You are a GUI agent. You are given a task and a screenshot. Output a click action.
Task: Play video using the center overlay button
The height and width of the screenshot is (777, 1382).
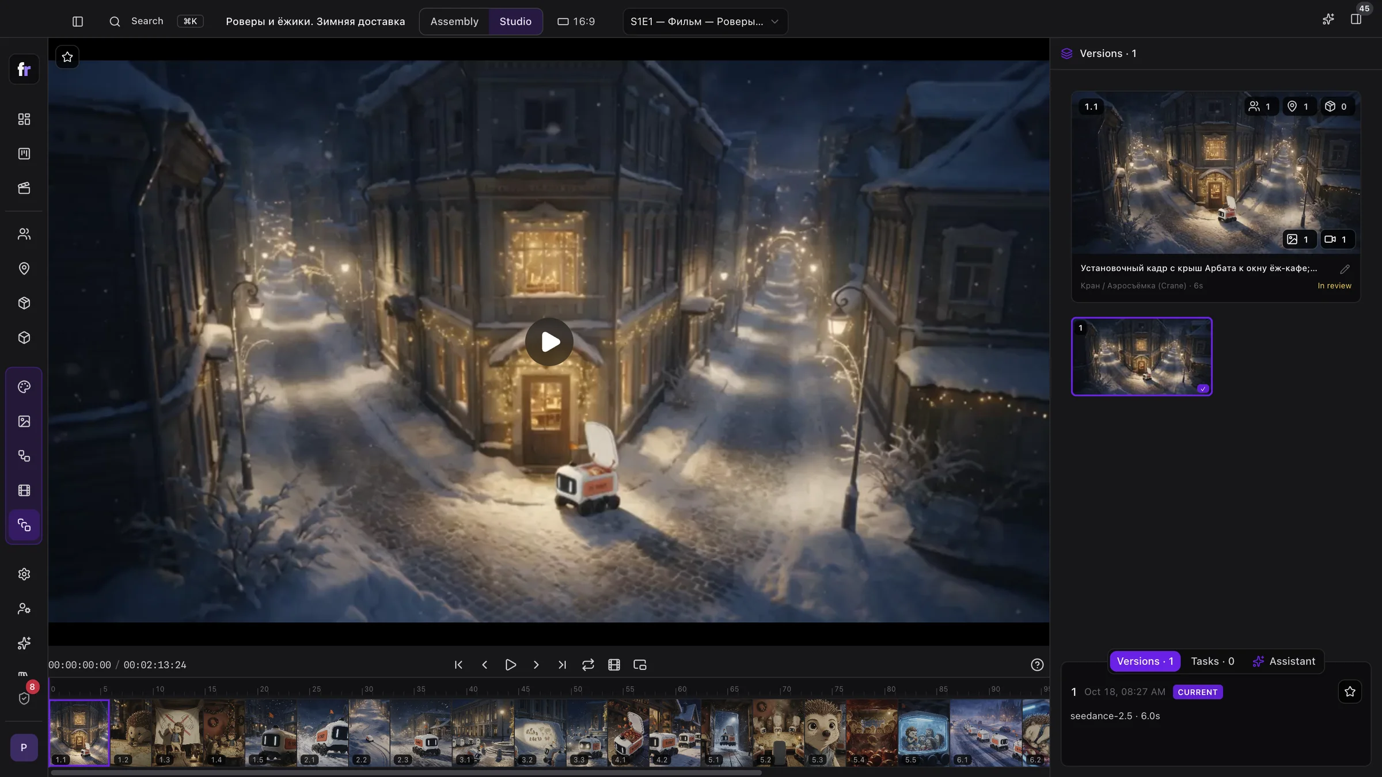tap(549, 342)
